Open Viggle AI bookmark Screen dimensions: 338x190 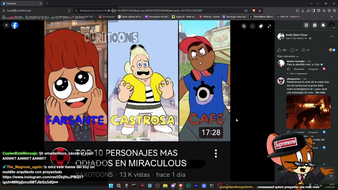(x=184, y=17)
